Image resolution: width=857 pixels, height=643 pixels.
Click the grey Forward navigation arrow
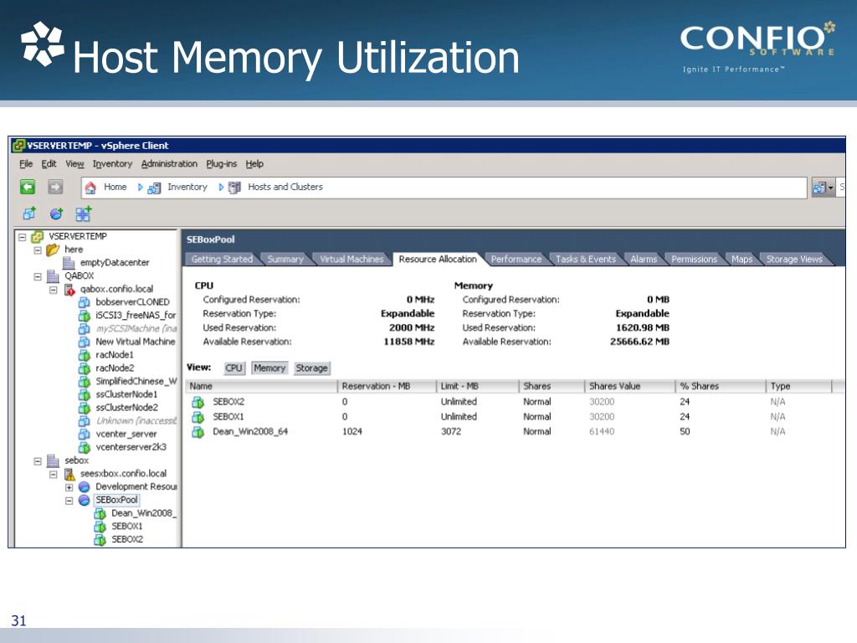coord(55,187)
